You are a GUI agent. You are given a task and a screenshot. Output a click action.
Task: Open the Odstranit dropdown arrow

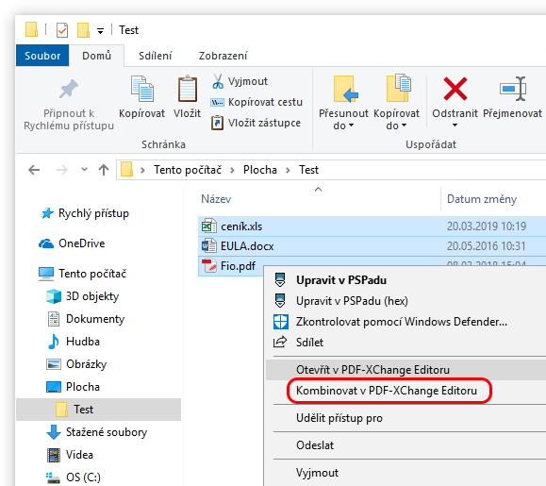(x=455, y=126)
